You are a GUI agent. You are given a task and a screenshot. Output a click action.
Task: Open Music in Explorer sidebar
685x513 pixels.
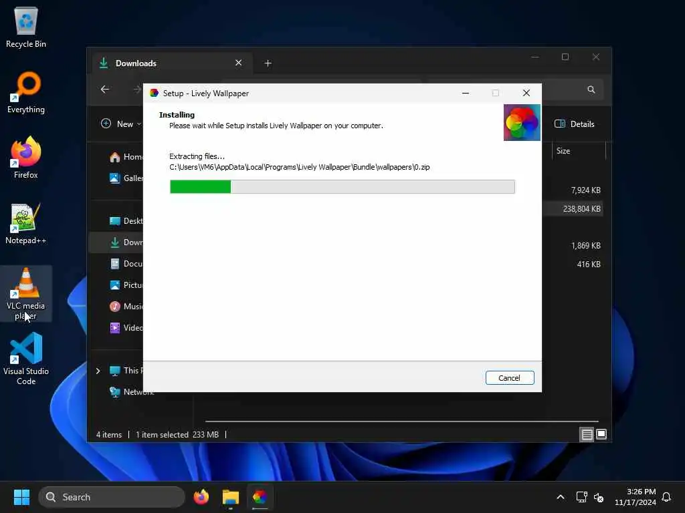pos(126,306)
